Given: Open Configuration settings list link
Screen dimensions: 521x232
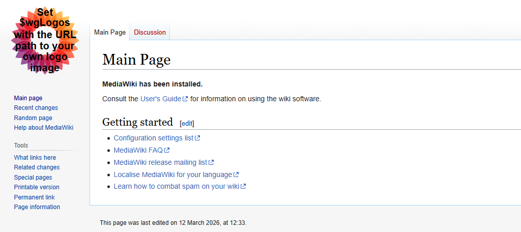Looking at the screenshot, I should click(x=154, y=138).
